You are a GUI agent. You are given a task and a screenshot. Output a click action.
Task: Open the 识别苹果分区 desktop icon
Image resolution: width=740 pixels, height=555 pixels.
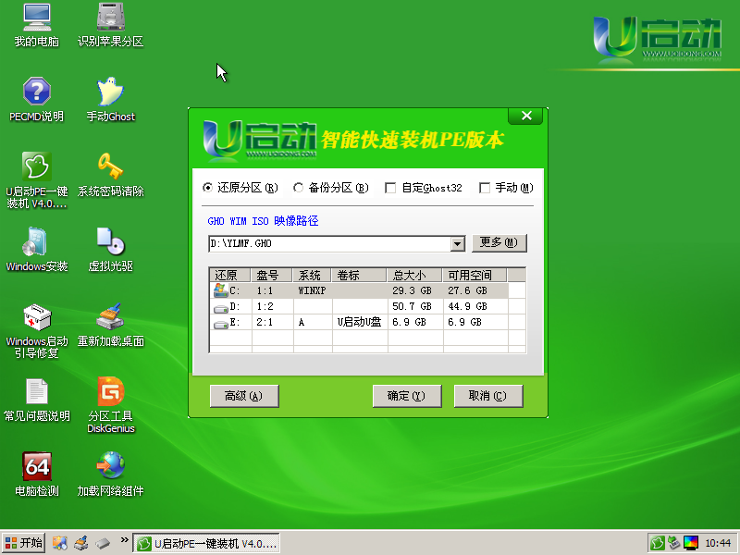coord(110,26)
